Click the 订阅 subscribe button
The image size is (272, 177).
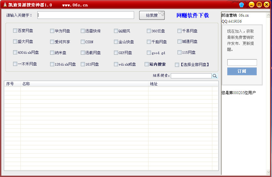(x=242, y=71)
